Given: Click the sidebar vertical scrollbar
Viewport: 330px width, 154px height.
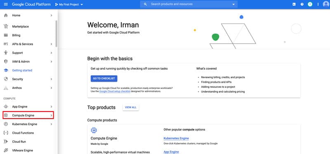Looking at the screenshot, I should [x=56, y=34].
